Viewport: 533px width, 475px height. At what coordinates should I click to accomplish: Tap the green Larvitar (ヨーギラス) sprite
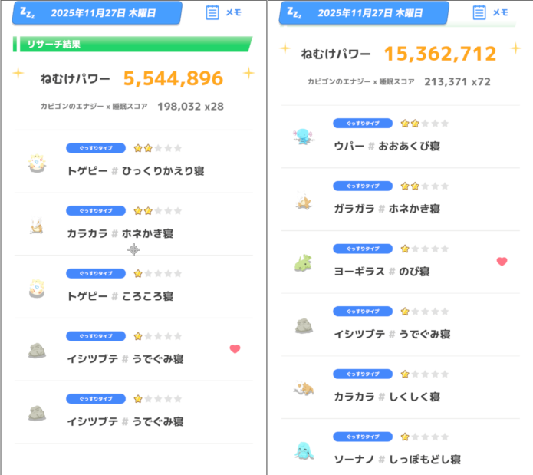click(301, 263)
